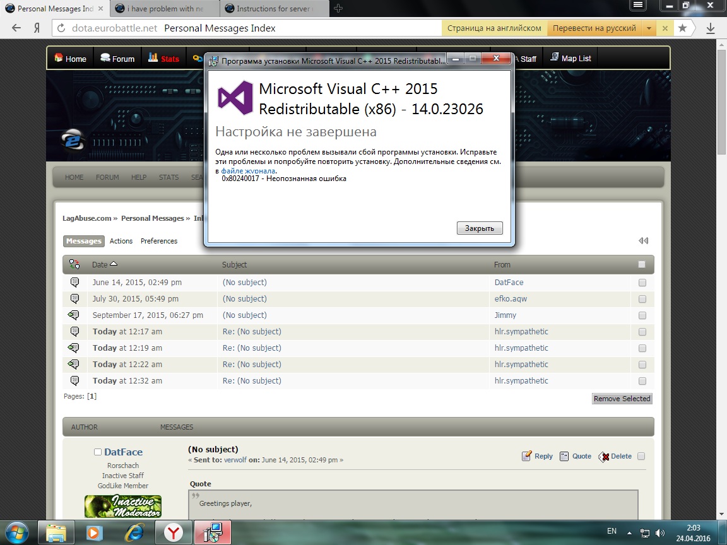Check the Today 12:19 am message checkbox
Screen dimensions: 727x545
coord(642,348)
